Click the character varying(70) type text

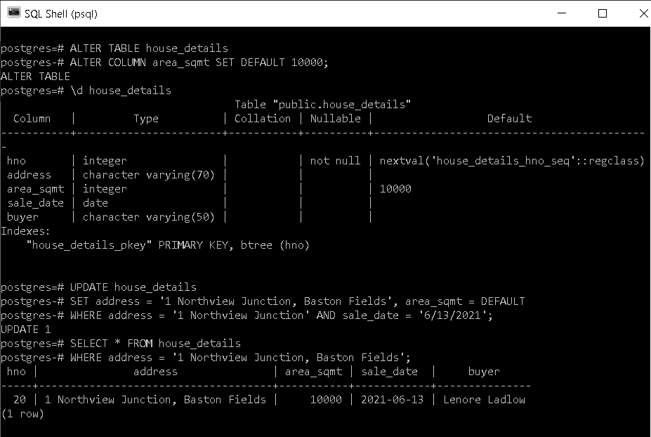[148, 175]
